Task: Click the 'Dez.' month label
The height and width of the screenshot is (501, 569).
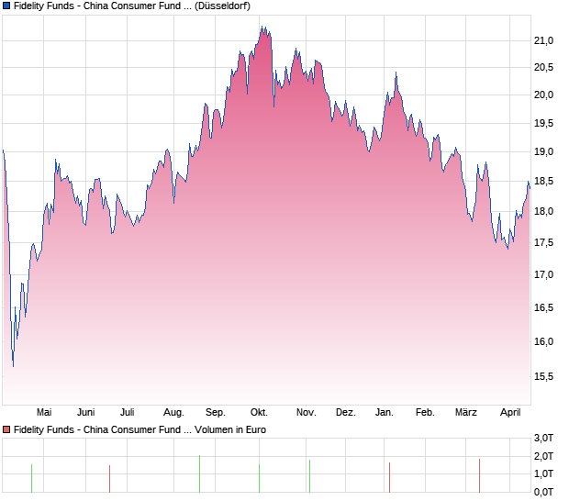Action: tap(346, 413)
